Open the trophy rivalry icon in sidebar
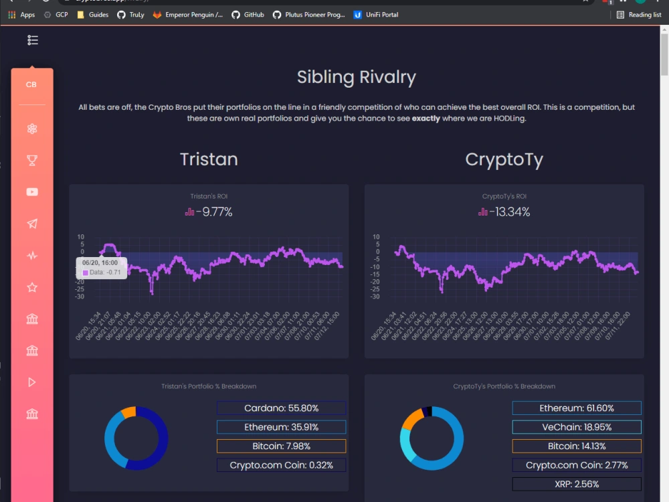This screenshot has height=502, width=669. pos(32,161)
